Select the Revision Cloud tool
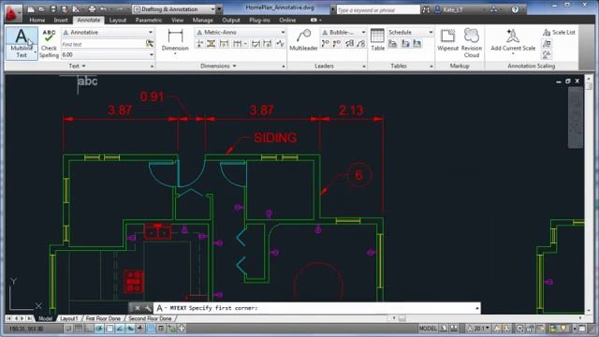Screen dimensions: 599x337 pyautogui.click(x=472, y=43)
